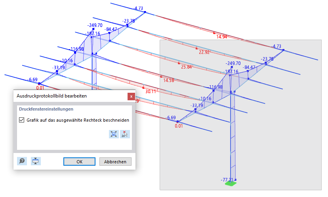The width and height of the screenshot is (328, 197).
Task: Click the -6.69 label inside the gray rectangle
Action: tap(170, 118)
